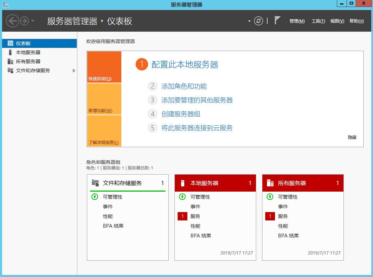Image resolution: width=373 pixels, height=277 pixels.
Task: Click the 仪表板 icon in sidebar
Action: click(x=10, y=43)
